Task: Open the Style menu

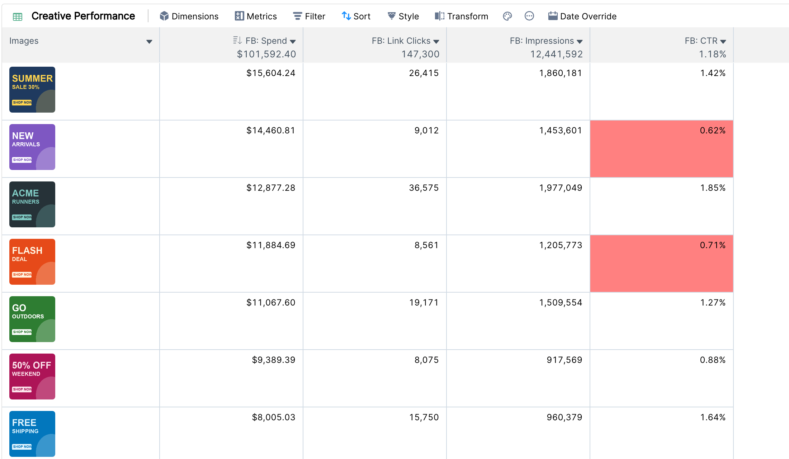Action: pyautogui.click(x=403, y=16)
